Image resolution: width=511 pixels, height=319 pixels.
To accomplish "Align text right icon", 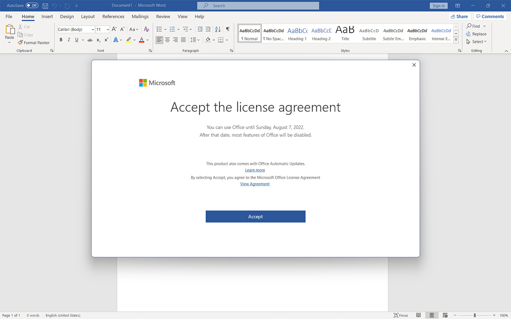I will click(175, 40).
